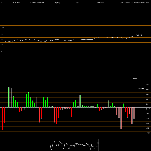Click the 100 label on RSI axis
The image size is (151, 151).
[x=3, y=27]
